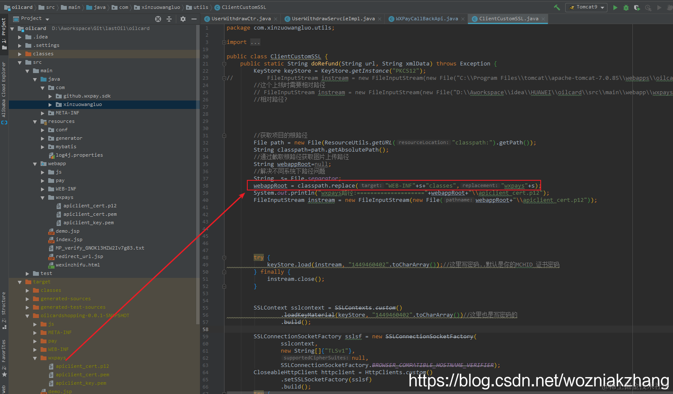This screenshot has height=394, width=673.
Task: Expand the xinzuowangluo package arrow
Action: coord(50,105)
